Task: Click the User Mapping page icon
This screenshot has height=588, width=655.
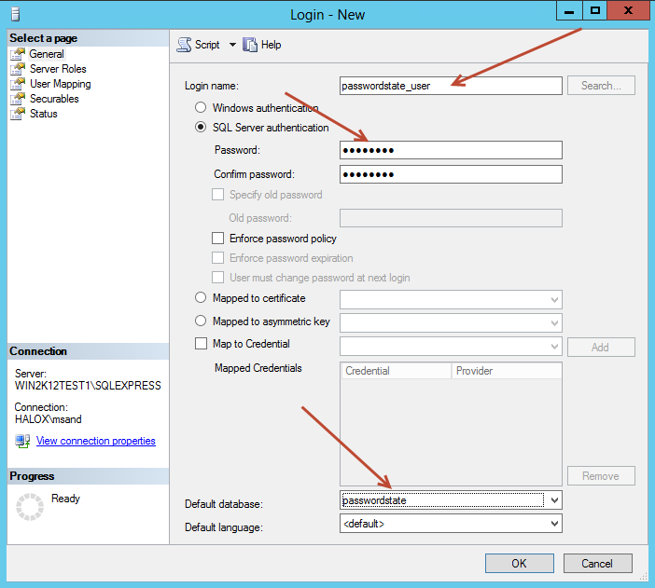Action: pos(17,84)
